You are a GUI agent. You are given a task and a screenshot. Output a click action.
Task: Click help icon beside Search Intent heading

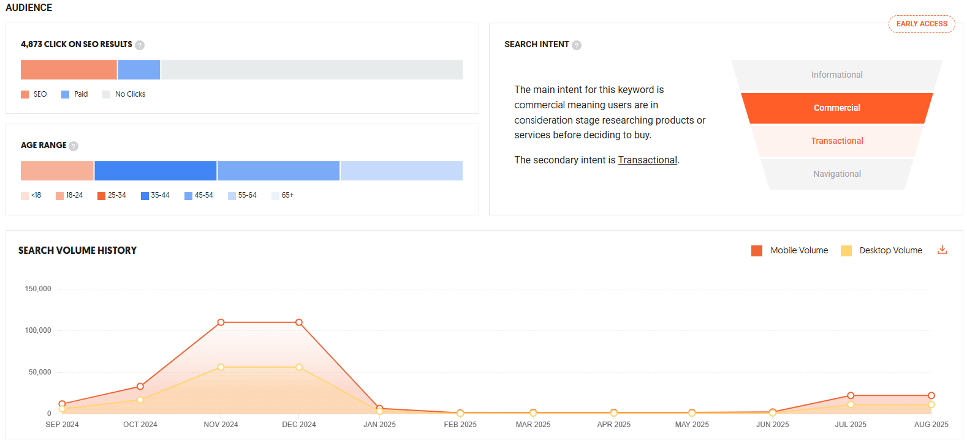[577, 45]
